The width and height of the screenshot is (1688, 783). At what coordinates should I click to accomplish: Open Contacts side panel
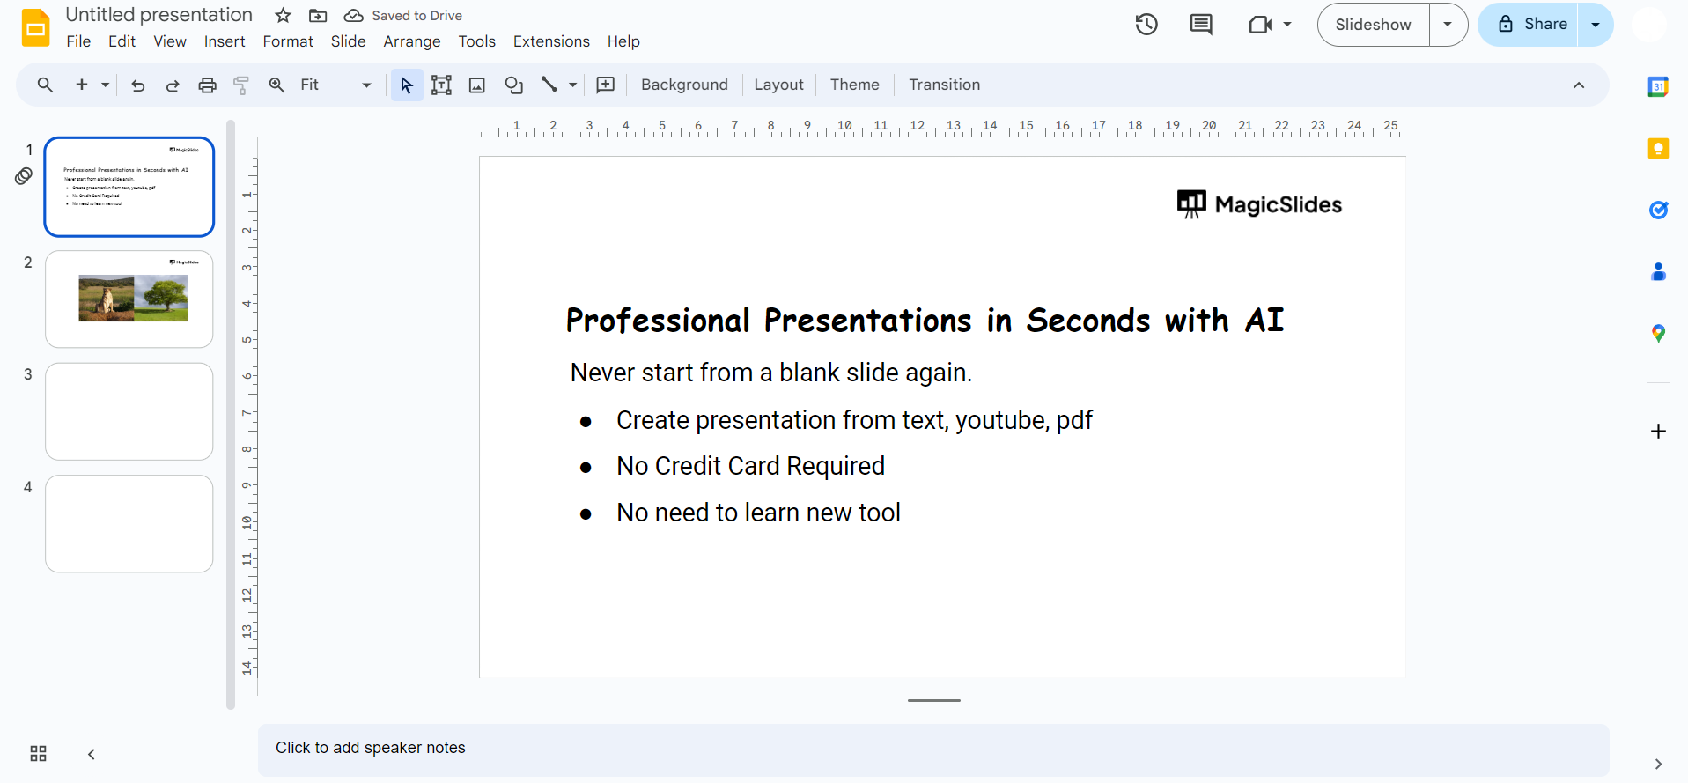pyautogui.click(x=1658, y=271)
